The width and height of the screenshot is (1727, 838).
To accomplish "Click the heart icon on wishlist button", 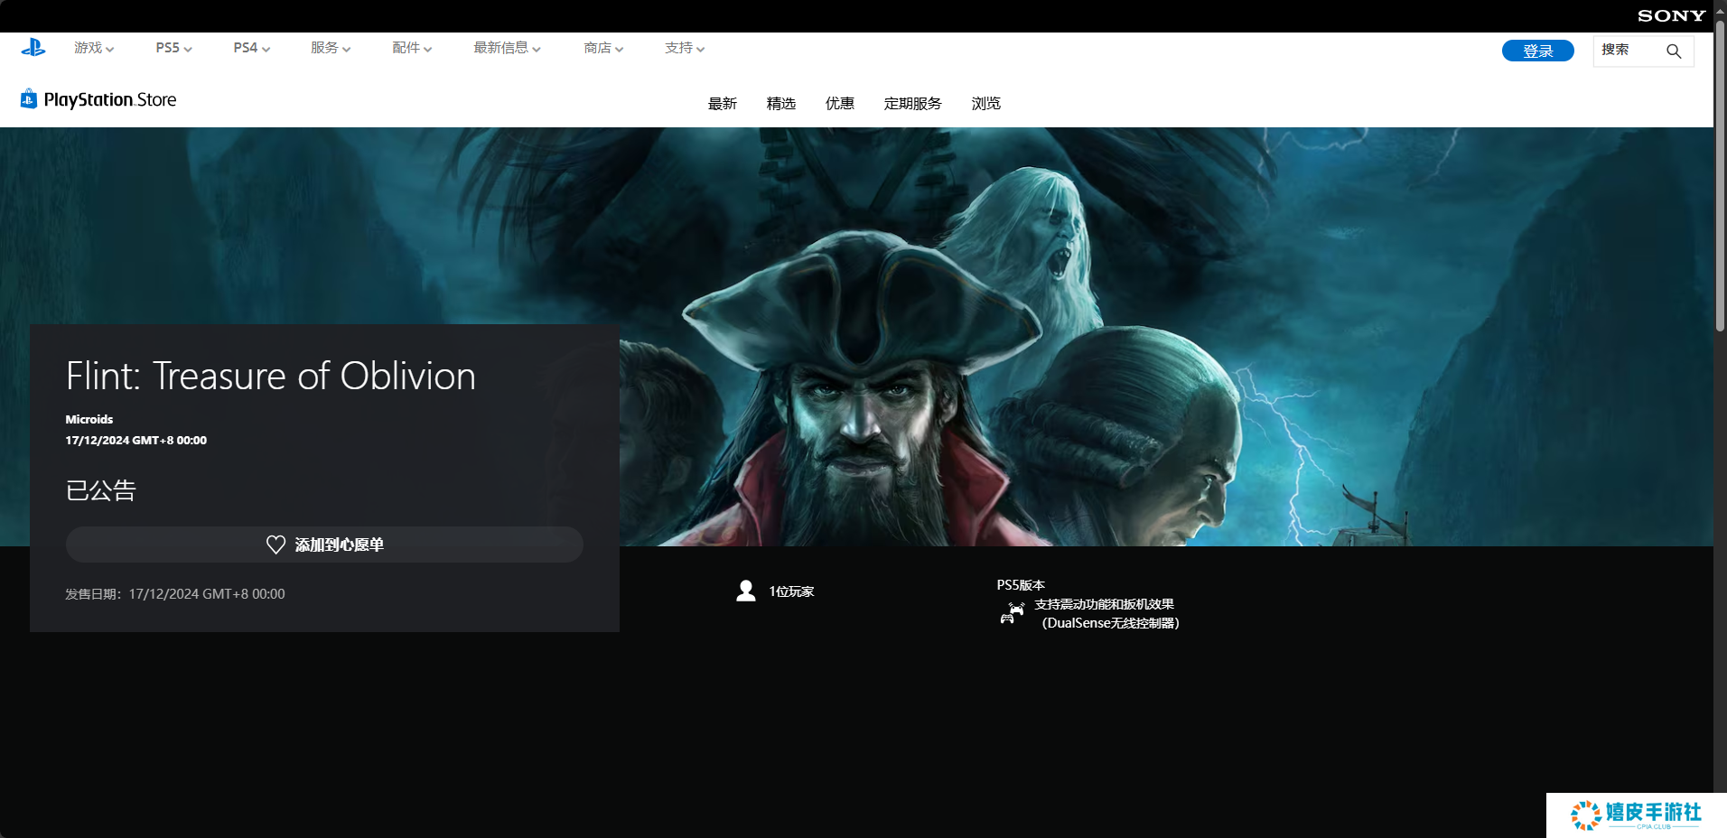I will 275,545.
